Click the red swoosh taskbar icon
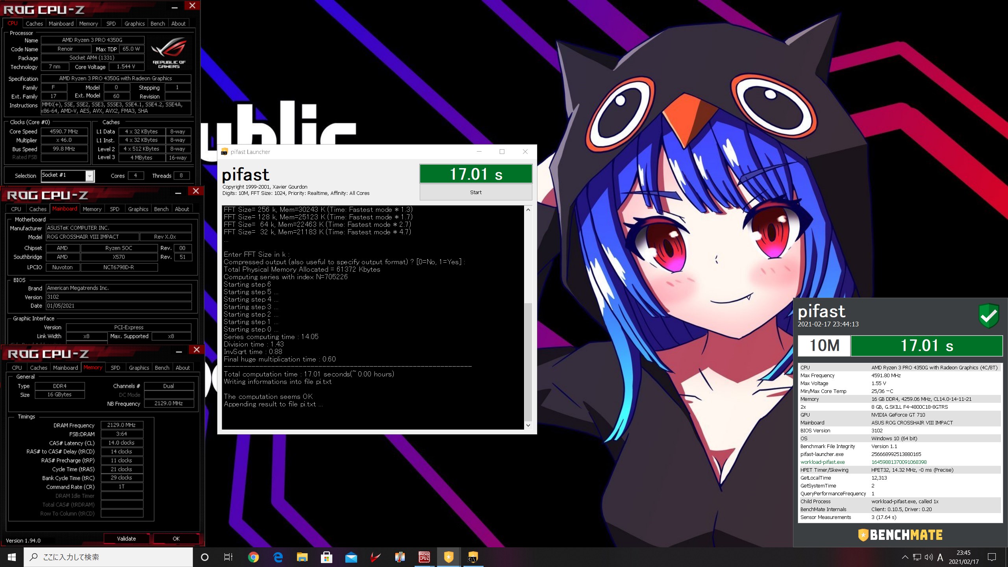Viewport: 1008px width, 567px height. point(375,557)
